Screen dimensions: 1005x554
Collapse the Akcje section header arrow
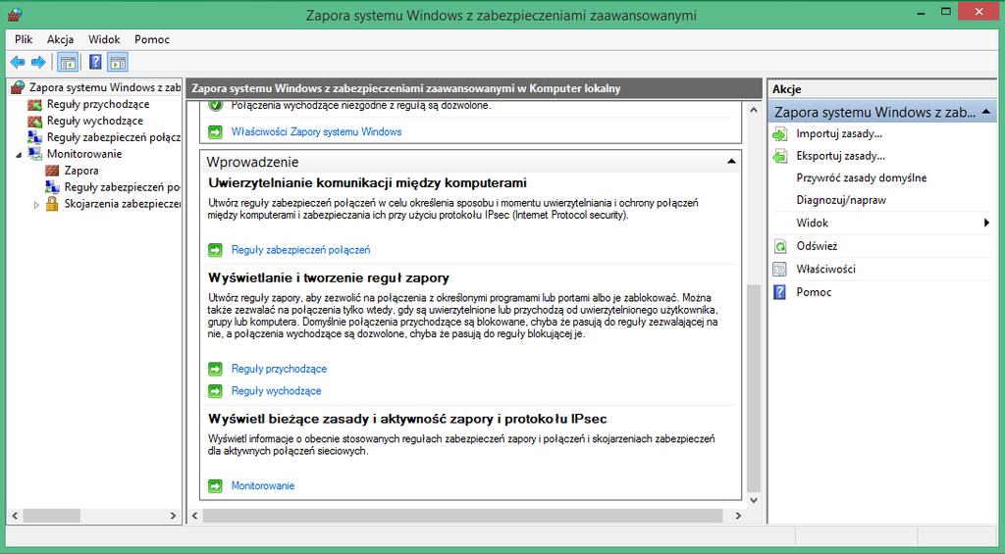pos(985,112)
